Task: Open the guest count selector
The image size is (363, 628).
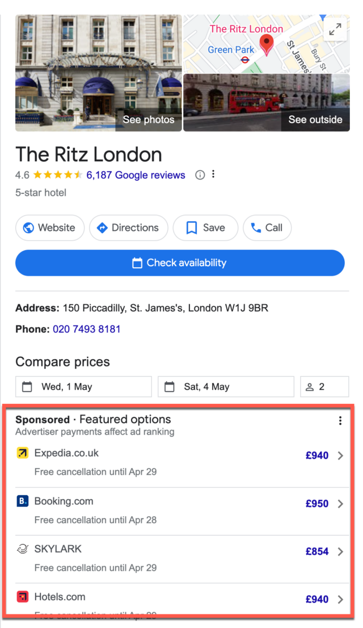Action: point(324,386)
